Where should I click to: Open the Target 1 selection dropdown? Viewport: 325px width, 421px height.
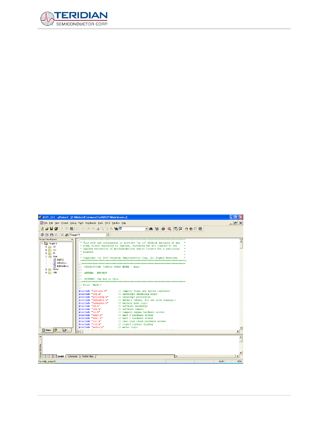tap(107, 235)
